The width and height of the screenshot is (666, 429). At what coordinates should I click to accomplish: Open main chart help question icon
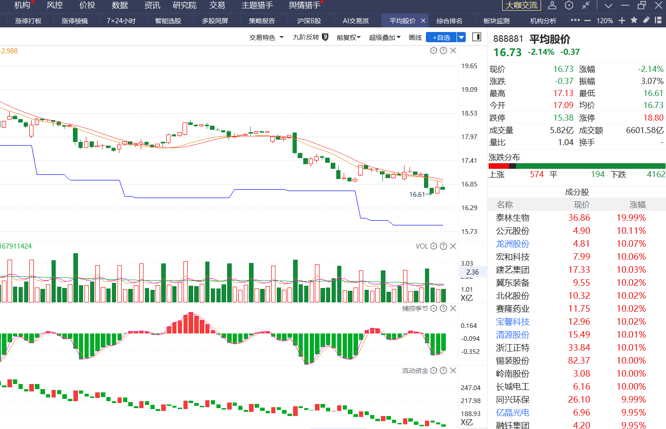click(x=444, y=51)
